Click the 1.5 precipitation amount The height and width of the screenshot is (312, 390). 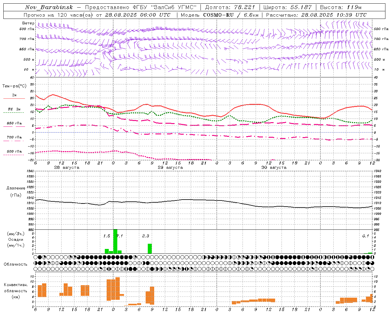tap(107, 236)
